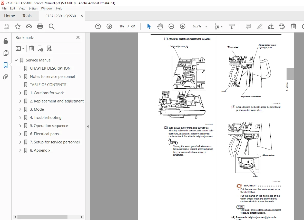Open bookmarks options list menu
The height and width of the screenshot is (220, 304).
click(20, 48)
